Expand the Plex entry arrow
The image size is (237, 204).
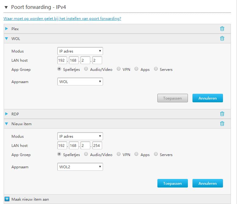(x=6, y=29)
